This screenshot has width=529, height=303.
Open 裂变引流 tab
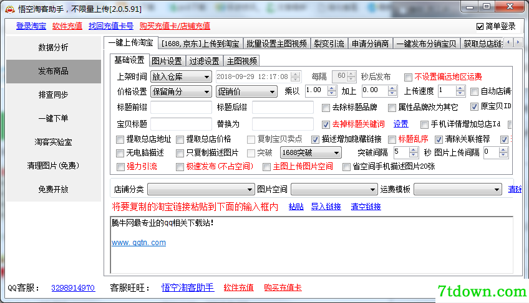(329, 44)
